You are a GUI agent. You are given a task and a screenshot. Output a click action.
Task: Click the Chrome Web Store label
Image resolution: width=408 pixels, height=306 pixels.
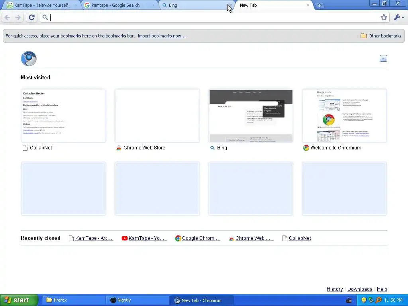point(144,148)
